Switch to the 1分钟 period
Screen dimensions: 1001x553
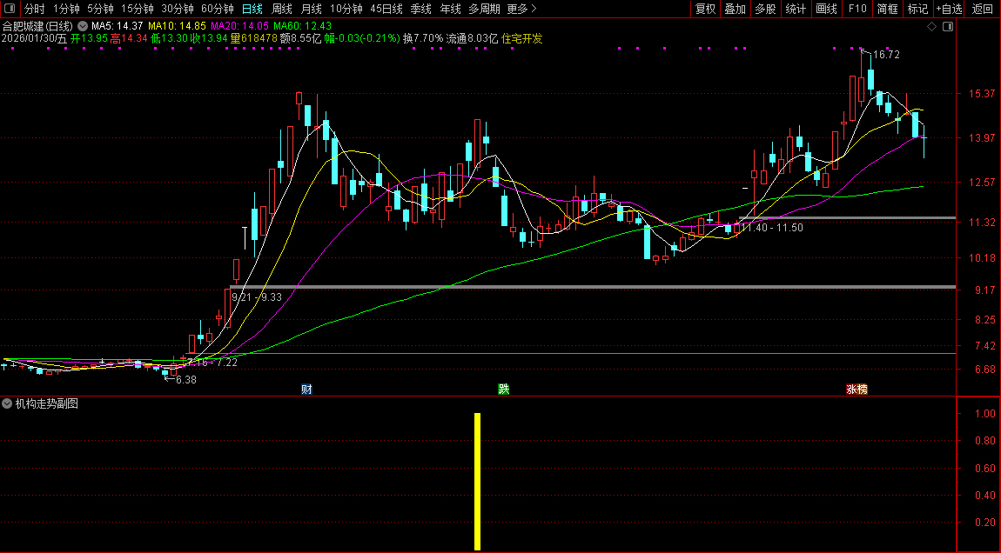click(66, 9)
